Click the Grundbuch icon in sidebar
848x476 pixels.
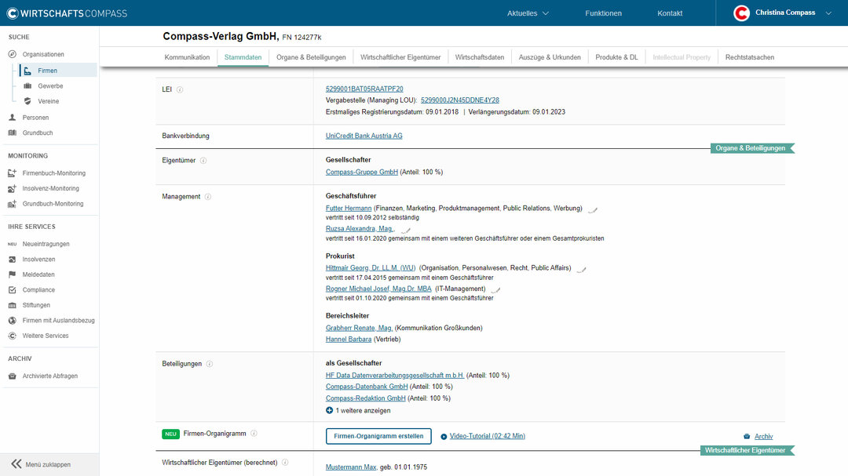[x=13, y=133]
